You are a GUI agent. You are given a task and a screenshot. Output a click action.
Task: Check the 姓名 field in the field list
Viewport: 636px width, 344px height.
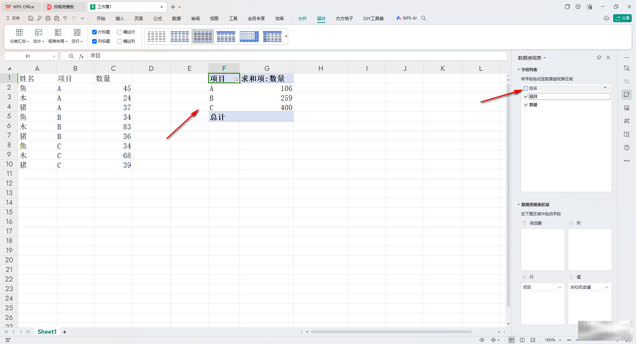[x=526, y=88]
